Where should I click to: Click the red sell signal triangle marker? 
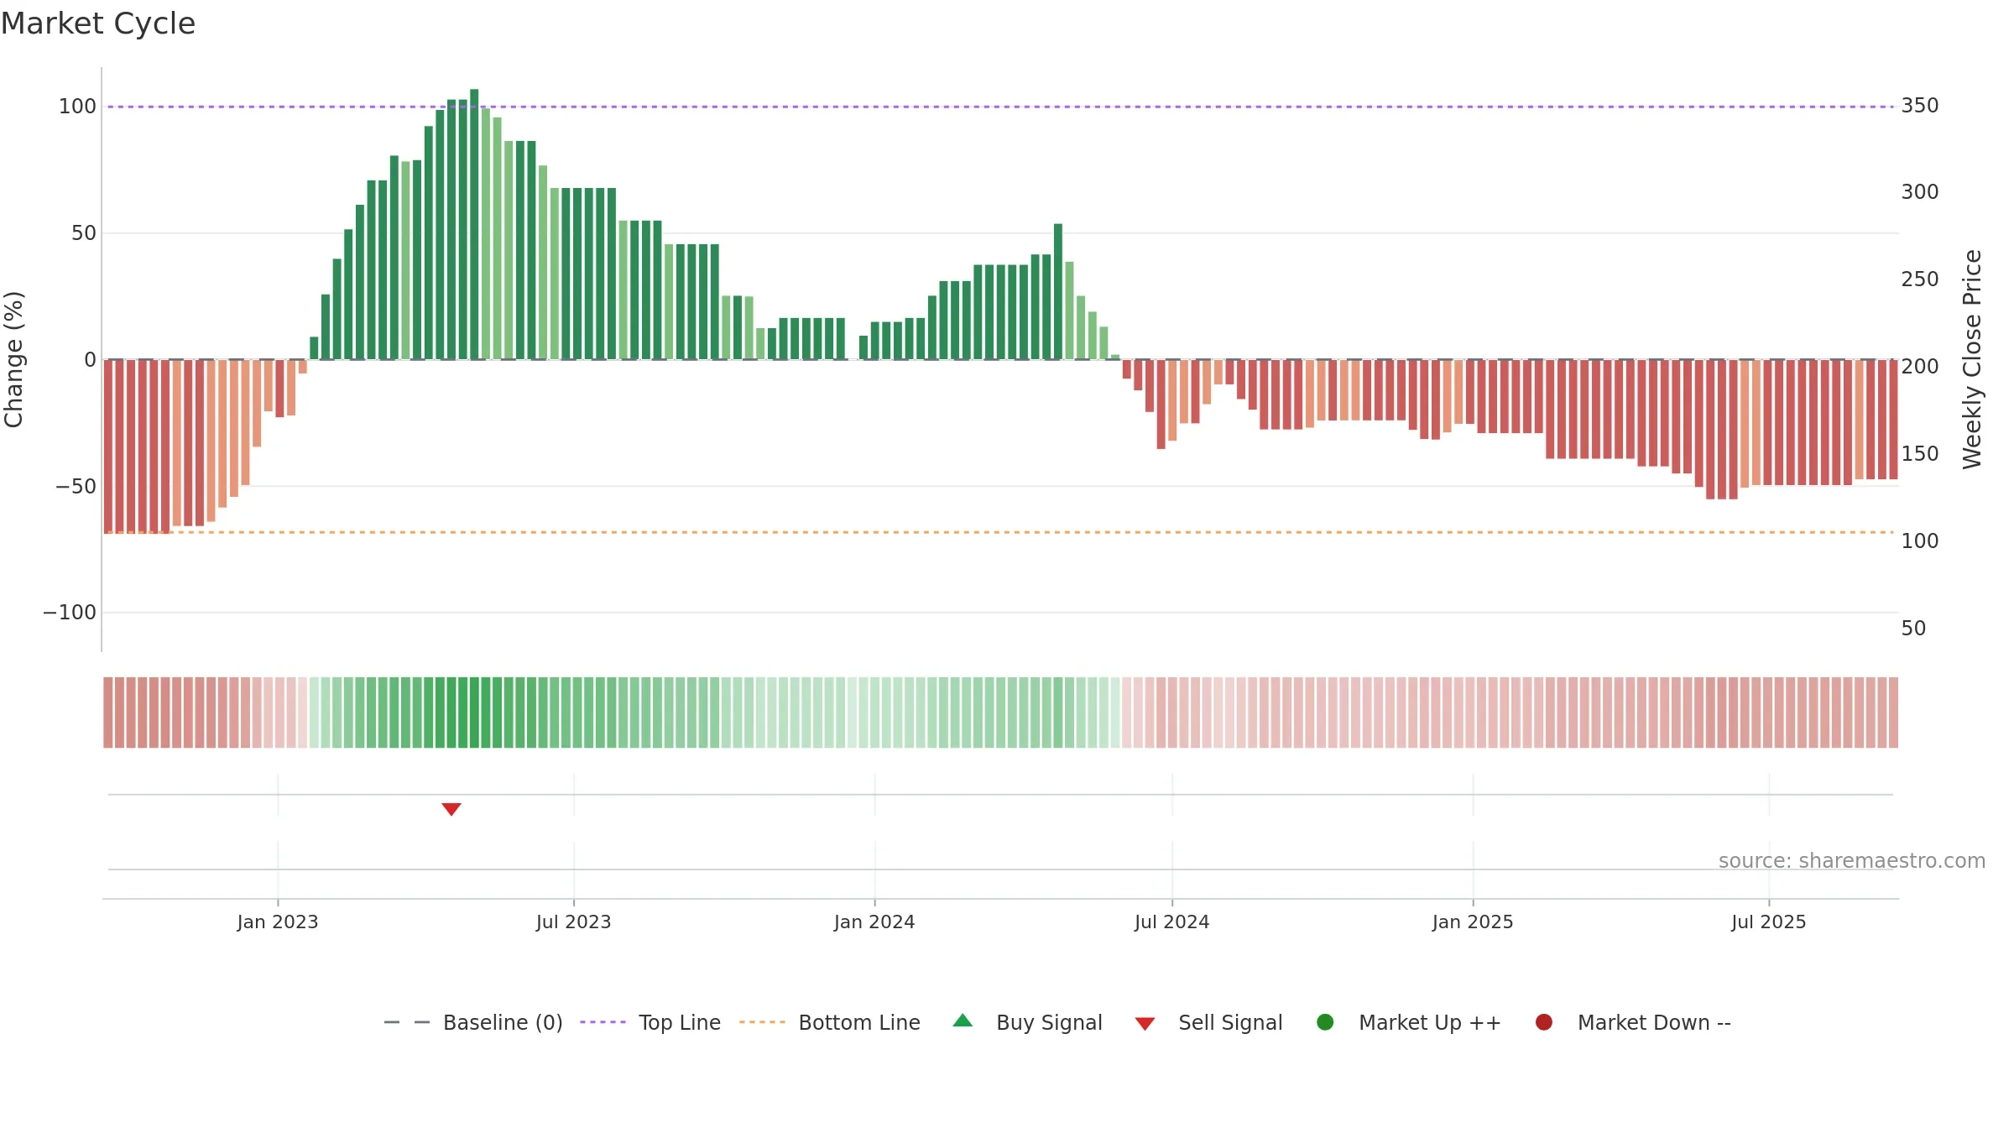(x=451, y=809)
